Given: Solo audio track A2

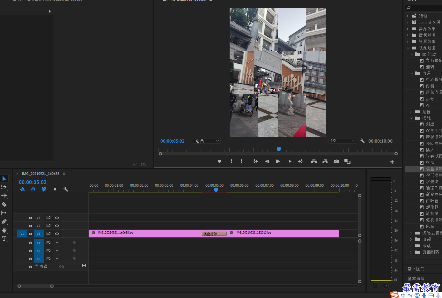Looking at the screenshot, I should (65, 251).
